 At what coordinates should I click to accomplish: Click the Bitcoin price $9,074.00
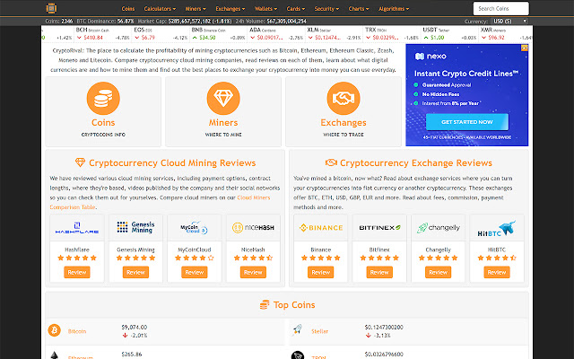(x=135, y=327)
